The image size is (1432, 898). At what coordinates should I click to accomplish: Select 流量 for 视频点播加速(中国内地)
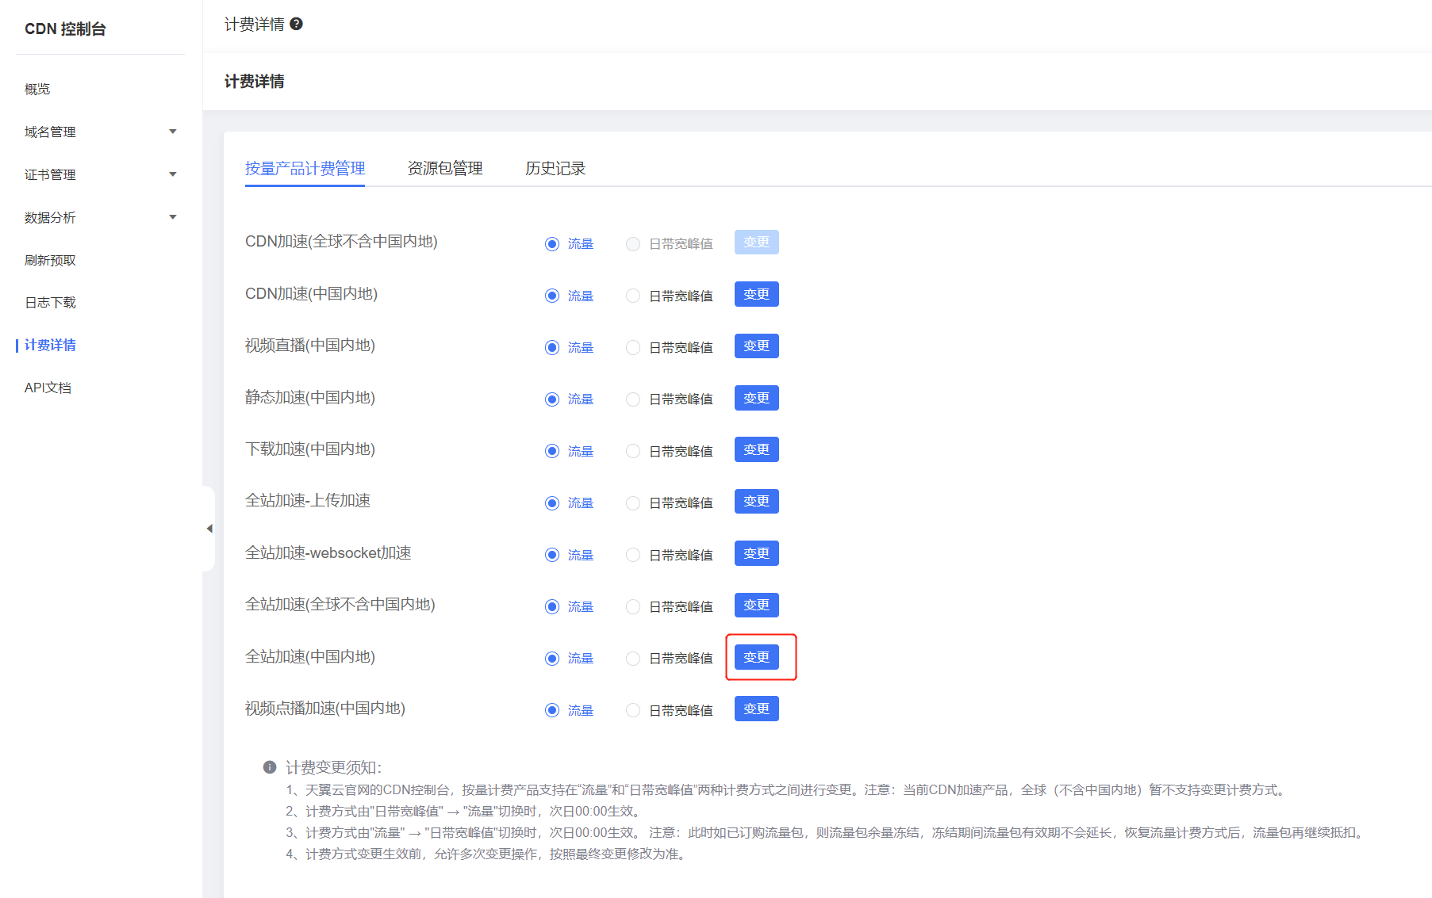pos(569,710)
